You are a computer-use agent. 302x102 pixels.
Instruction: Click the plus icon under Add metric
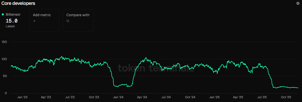coord(34,21)
